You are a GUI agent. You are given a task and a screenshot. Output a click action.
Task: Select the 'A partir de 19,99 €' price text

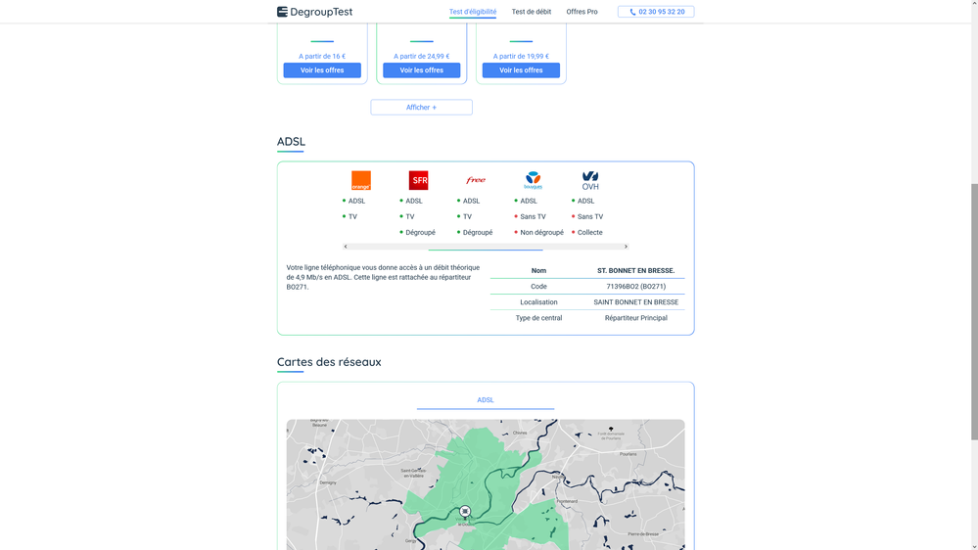(x=521, y=56)
